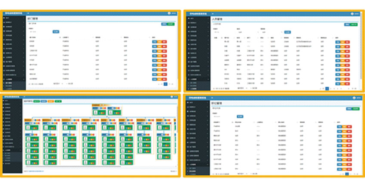Viewport: 365px width, 186px height.
Task: Click the orange edit button in first 人员管理 row
Action: [341, 42]
